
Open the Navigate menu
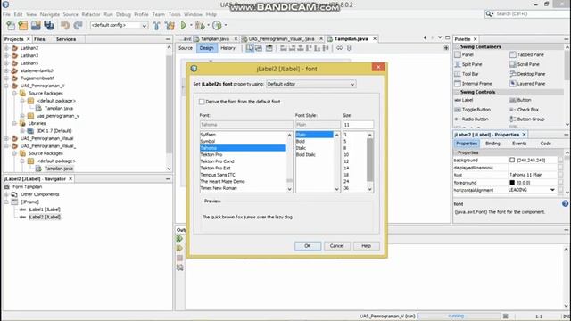(x=50, y=14)
